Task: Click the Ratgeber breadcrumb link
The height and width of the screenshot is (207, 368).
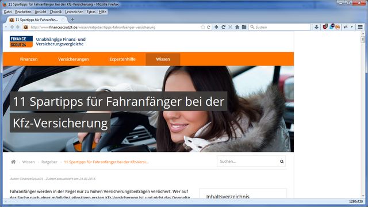Action: pos(49,162)
